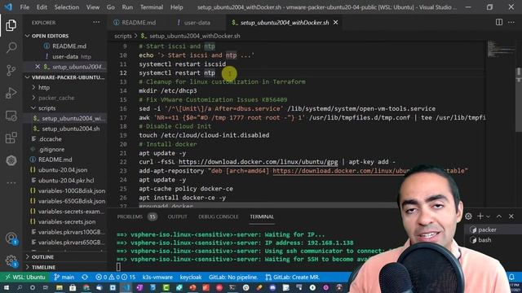Expand the Outline section
Screen dimensions: 522x293
(65, 257)
